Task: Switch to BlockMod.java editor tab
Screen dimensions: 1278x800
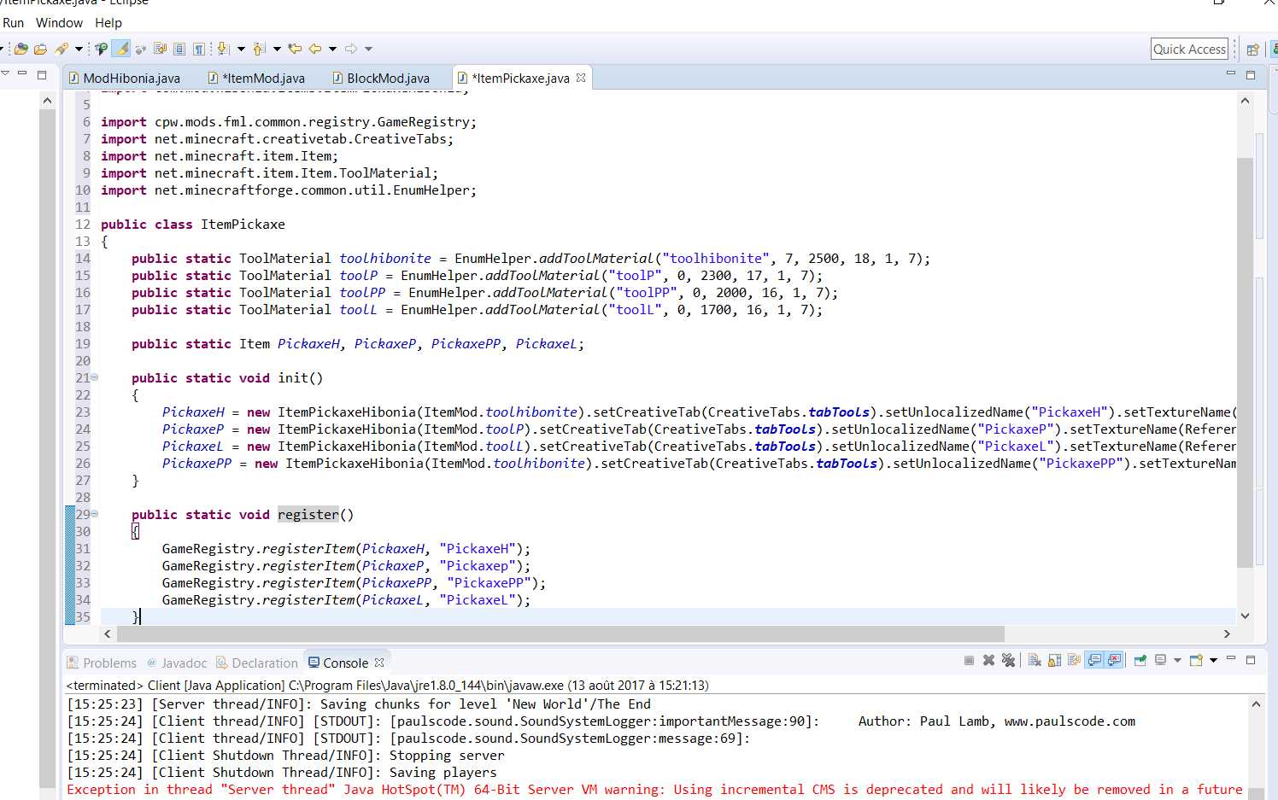Action: (381, 78)
